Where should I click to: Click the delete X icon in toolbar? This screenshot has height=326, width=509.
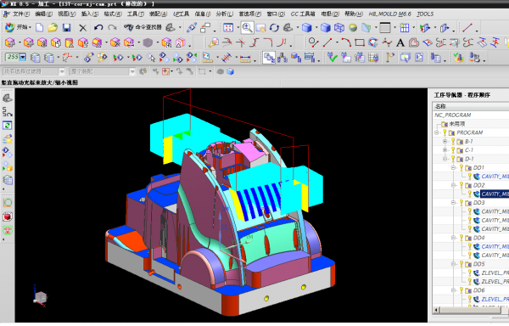pos(83,28)
